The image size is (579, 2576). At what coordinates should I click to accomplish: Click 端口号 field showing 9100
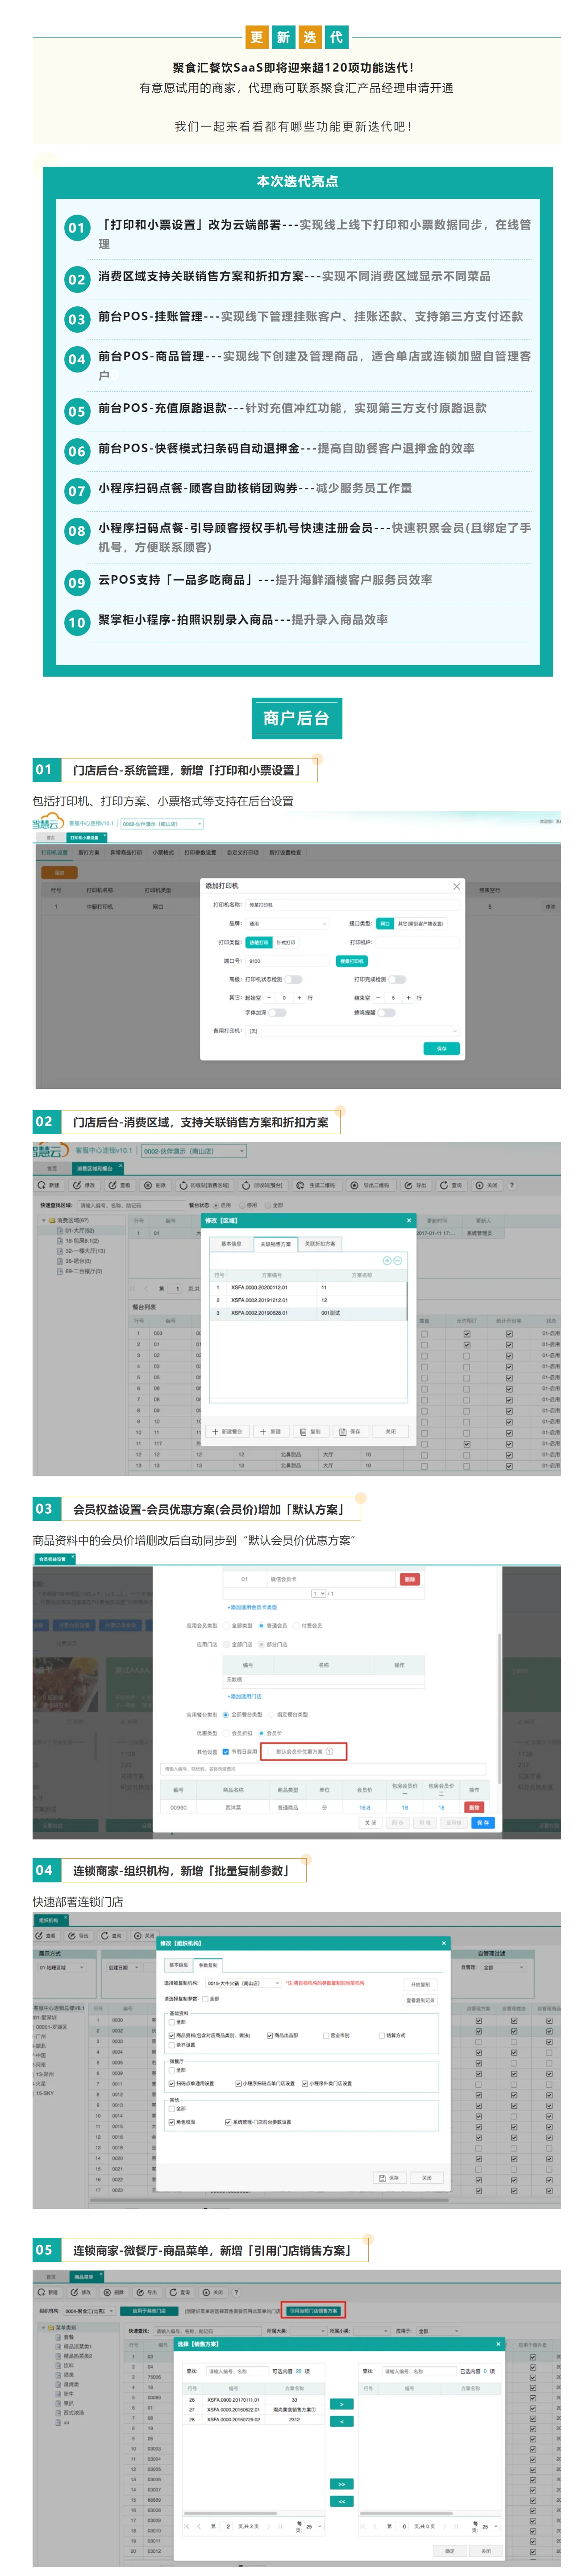click(287, 961)
